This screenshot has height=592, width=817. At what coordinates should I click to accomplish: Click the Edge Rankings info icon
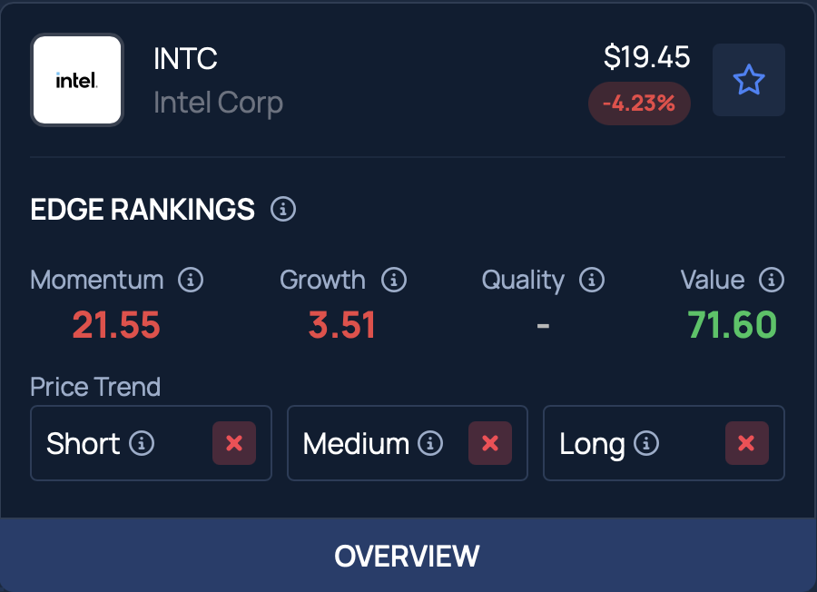click(x=283, y=210)
